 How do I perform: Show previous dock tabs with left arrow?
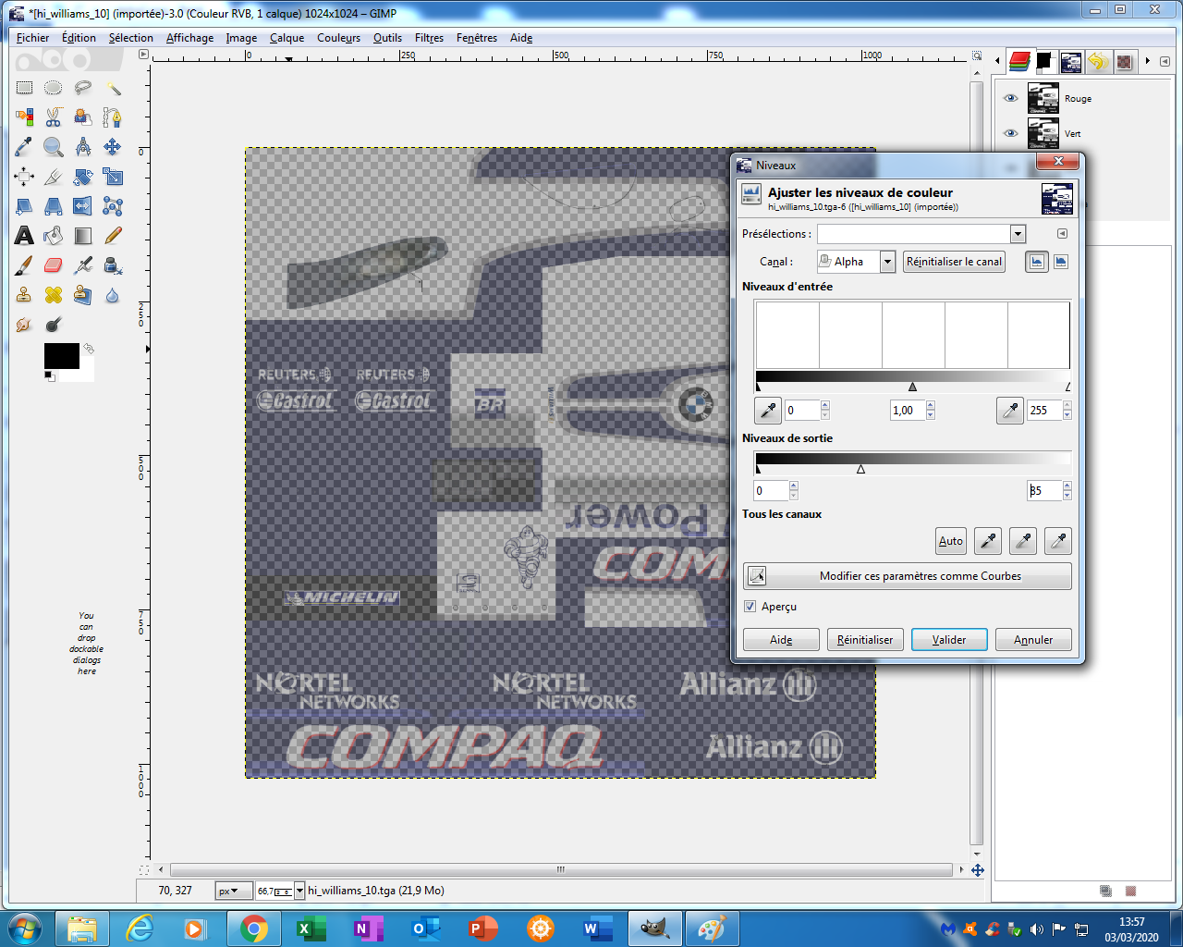pyautogui.click(x=997, y=61)
